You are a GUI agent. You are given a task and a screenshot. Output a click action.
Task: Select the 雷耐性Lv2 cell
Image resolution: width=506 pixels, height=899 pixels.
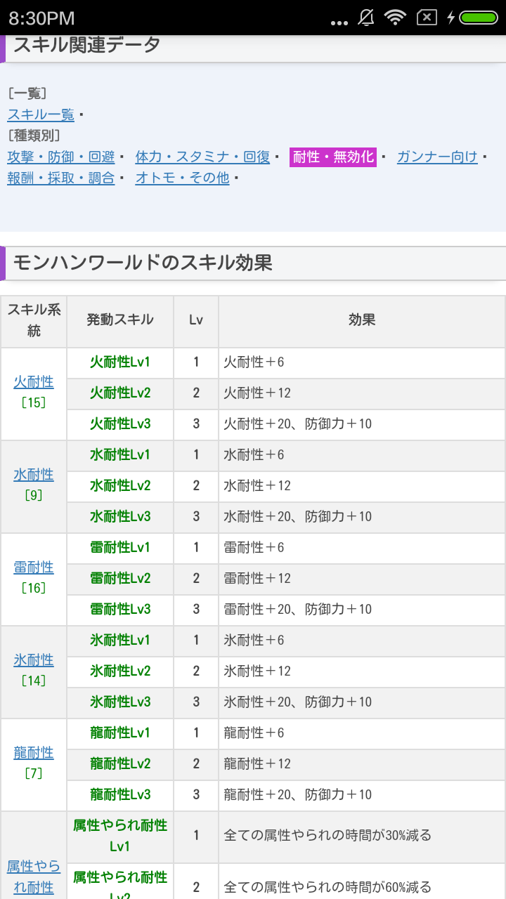pos(120,579)
